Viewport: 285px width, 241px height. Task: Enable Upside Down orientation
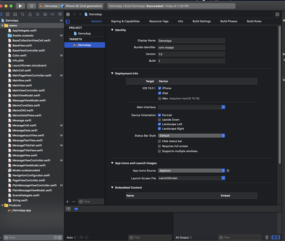coord(159,120)
